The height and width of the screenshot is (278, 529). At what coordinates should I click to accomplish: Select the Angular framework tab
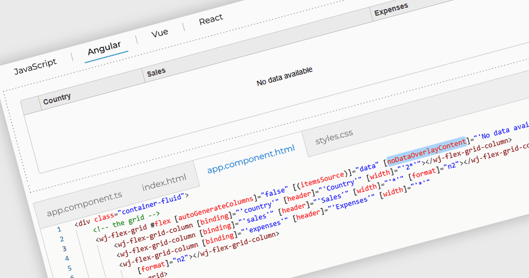coord(104,48)
